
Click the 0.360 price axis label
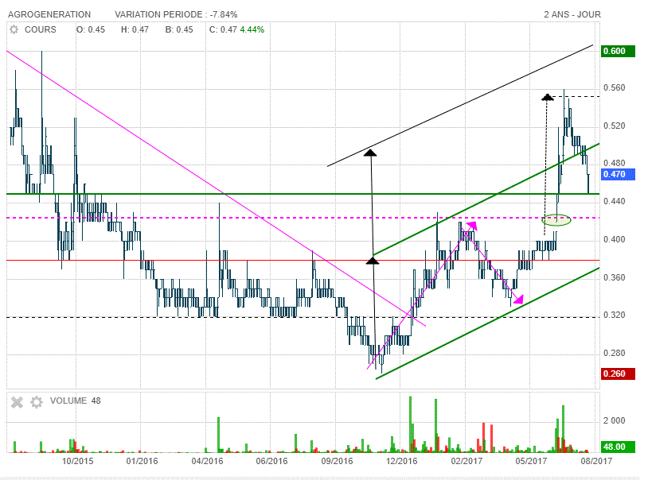(x=615, y=277)
